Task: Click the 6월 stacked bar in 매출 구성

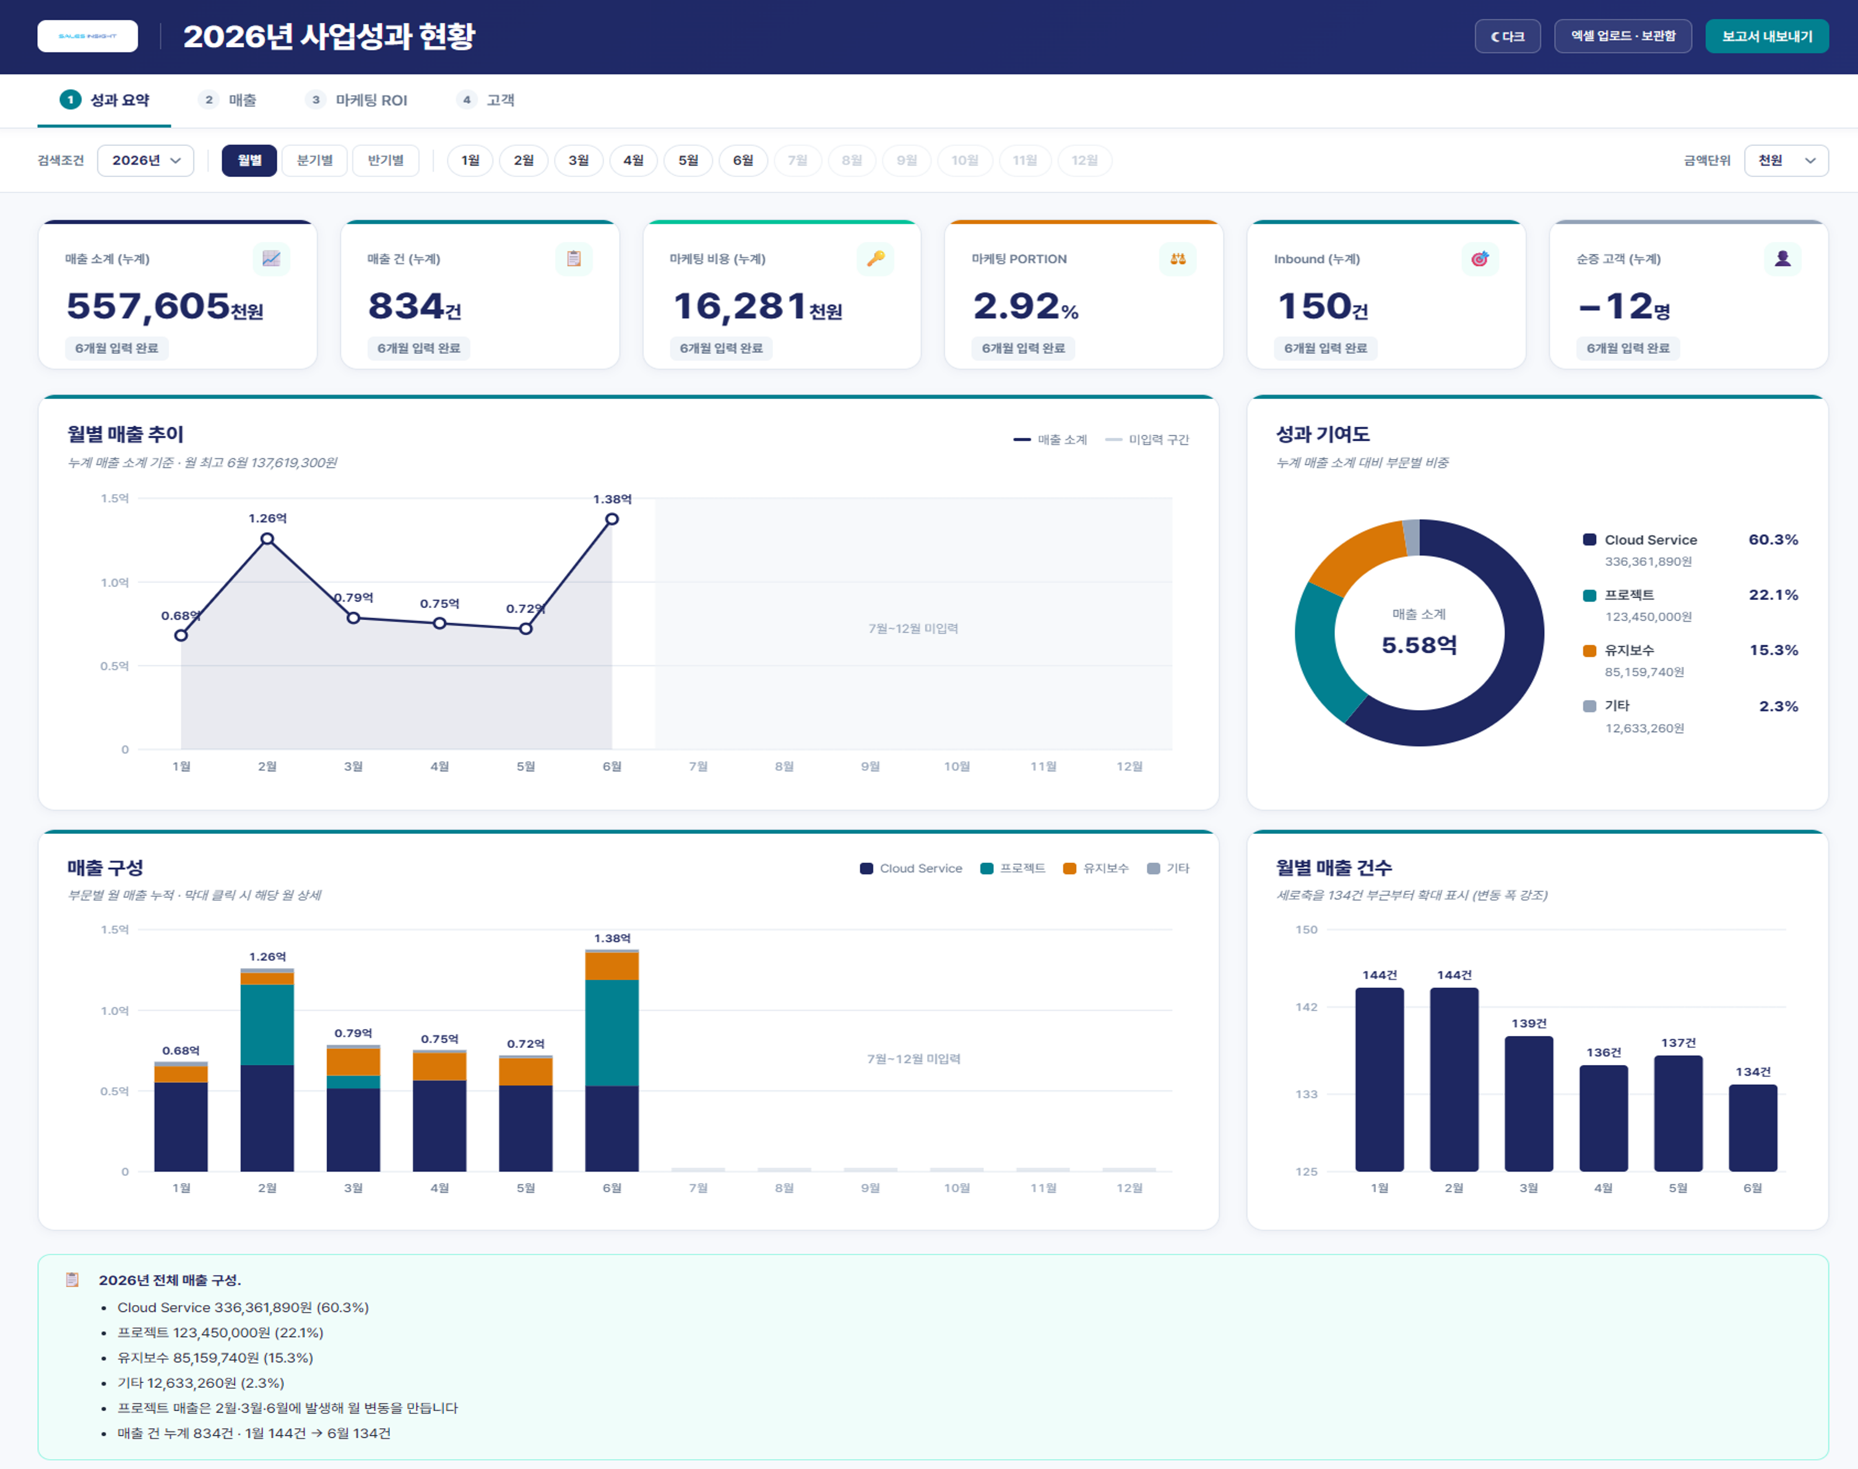Action: point(612,1060)
